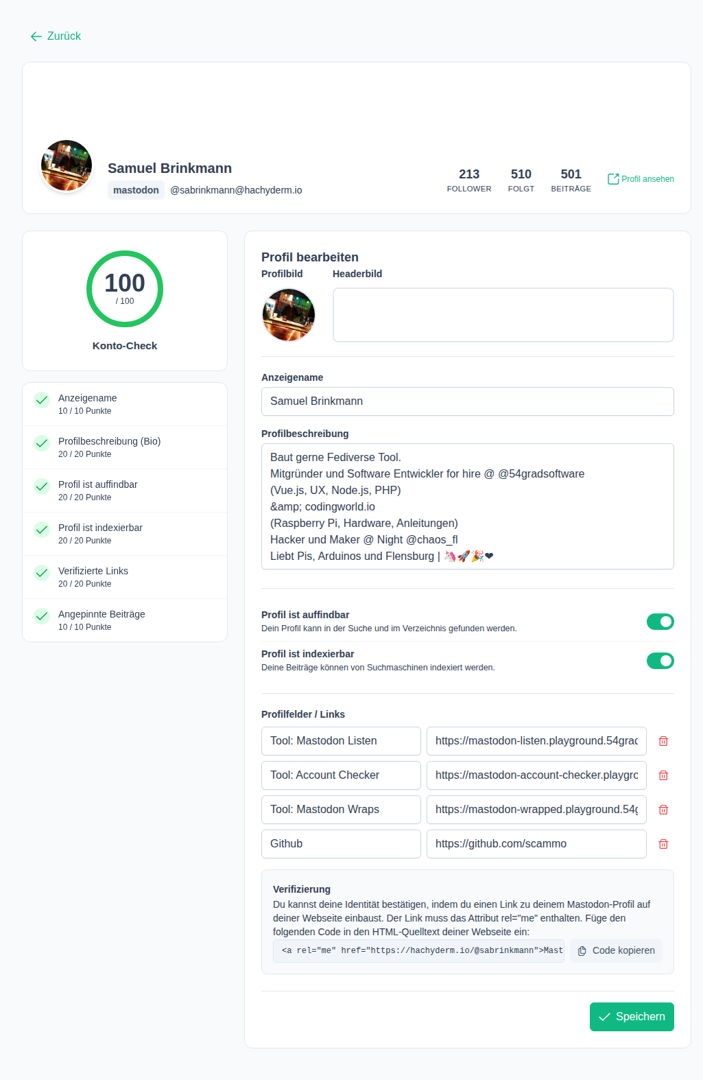
Task: Click the profile picture in Profil bearbeiten
Action: point(289,315)
